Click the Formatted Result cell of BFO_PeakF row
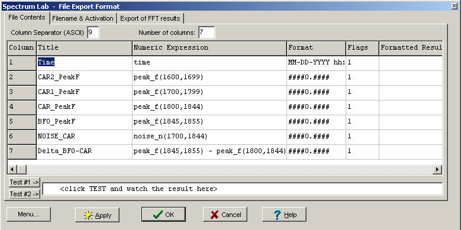Viewport: 461px width, 230px height. (411, 122)
